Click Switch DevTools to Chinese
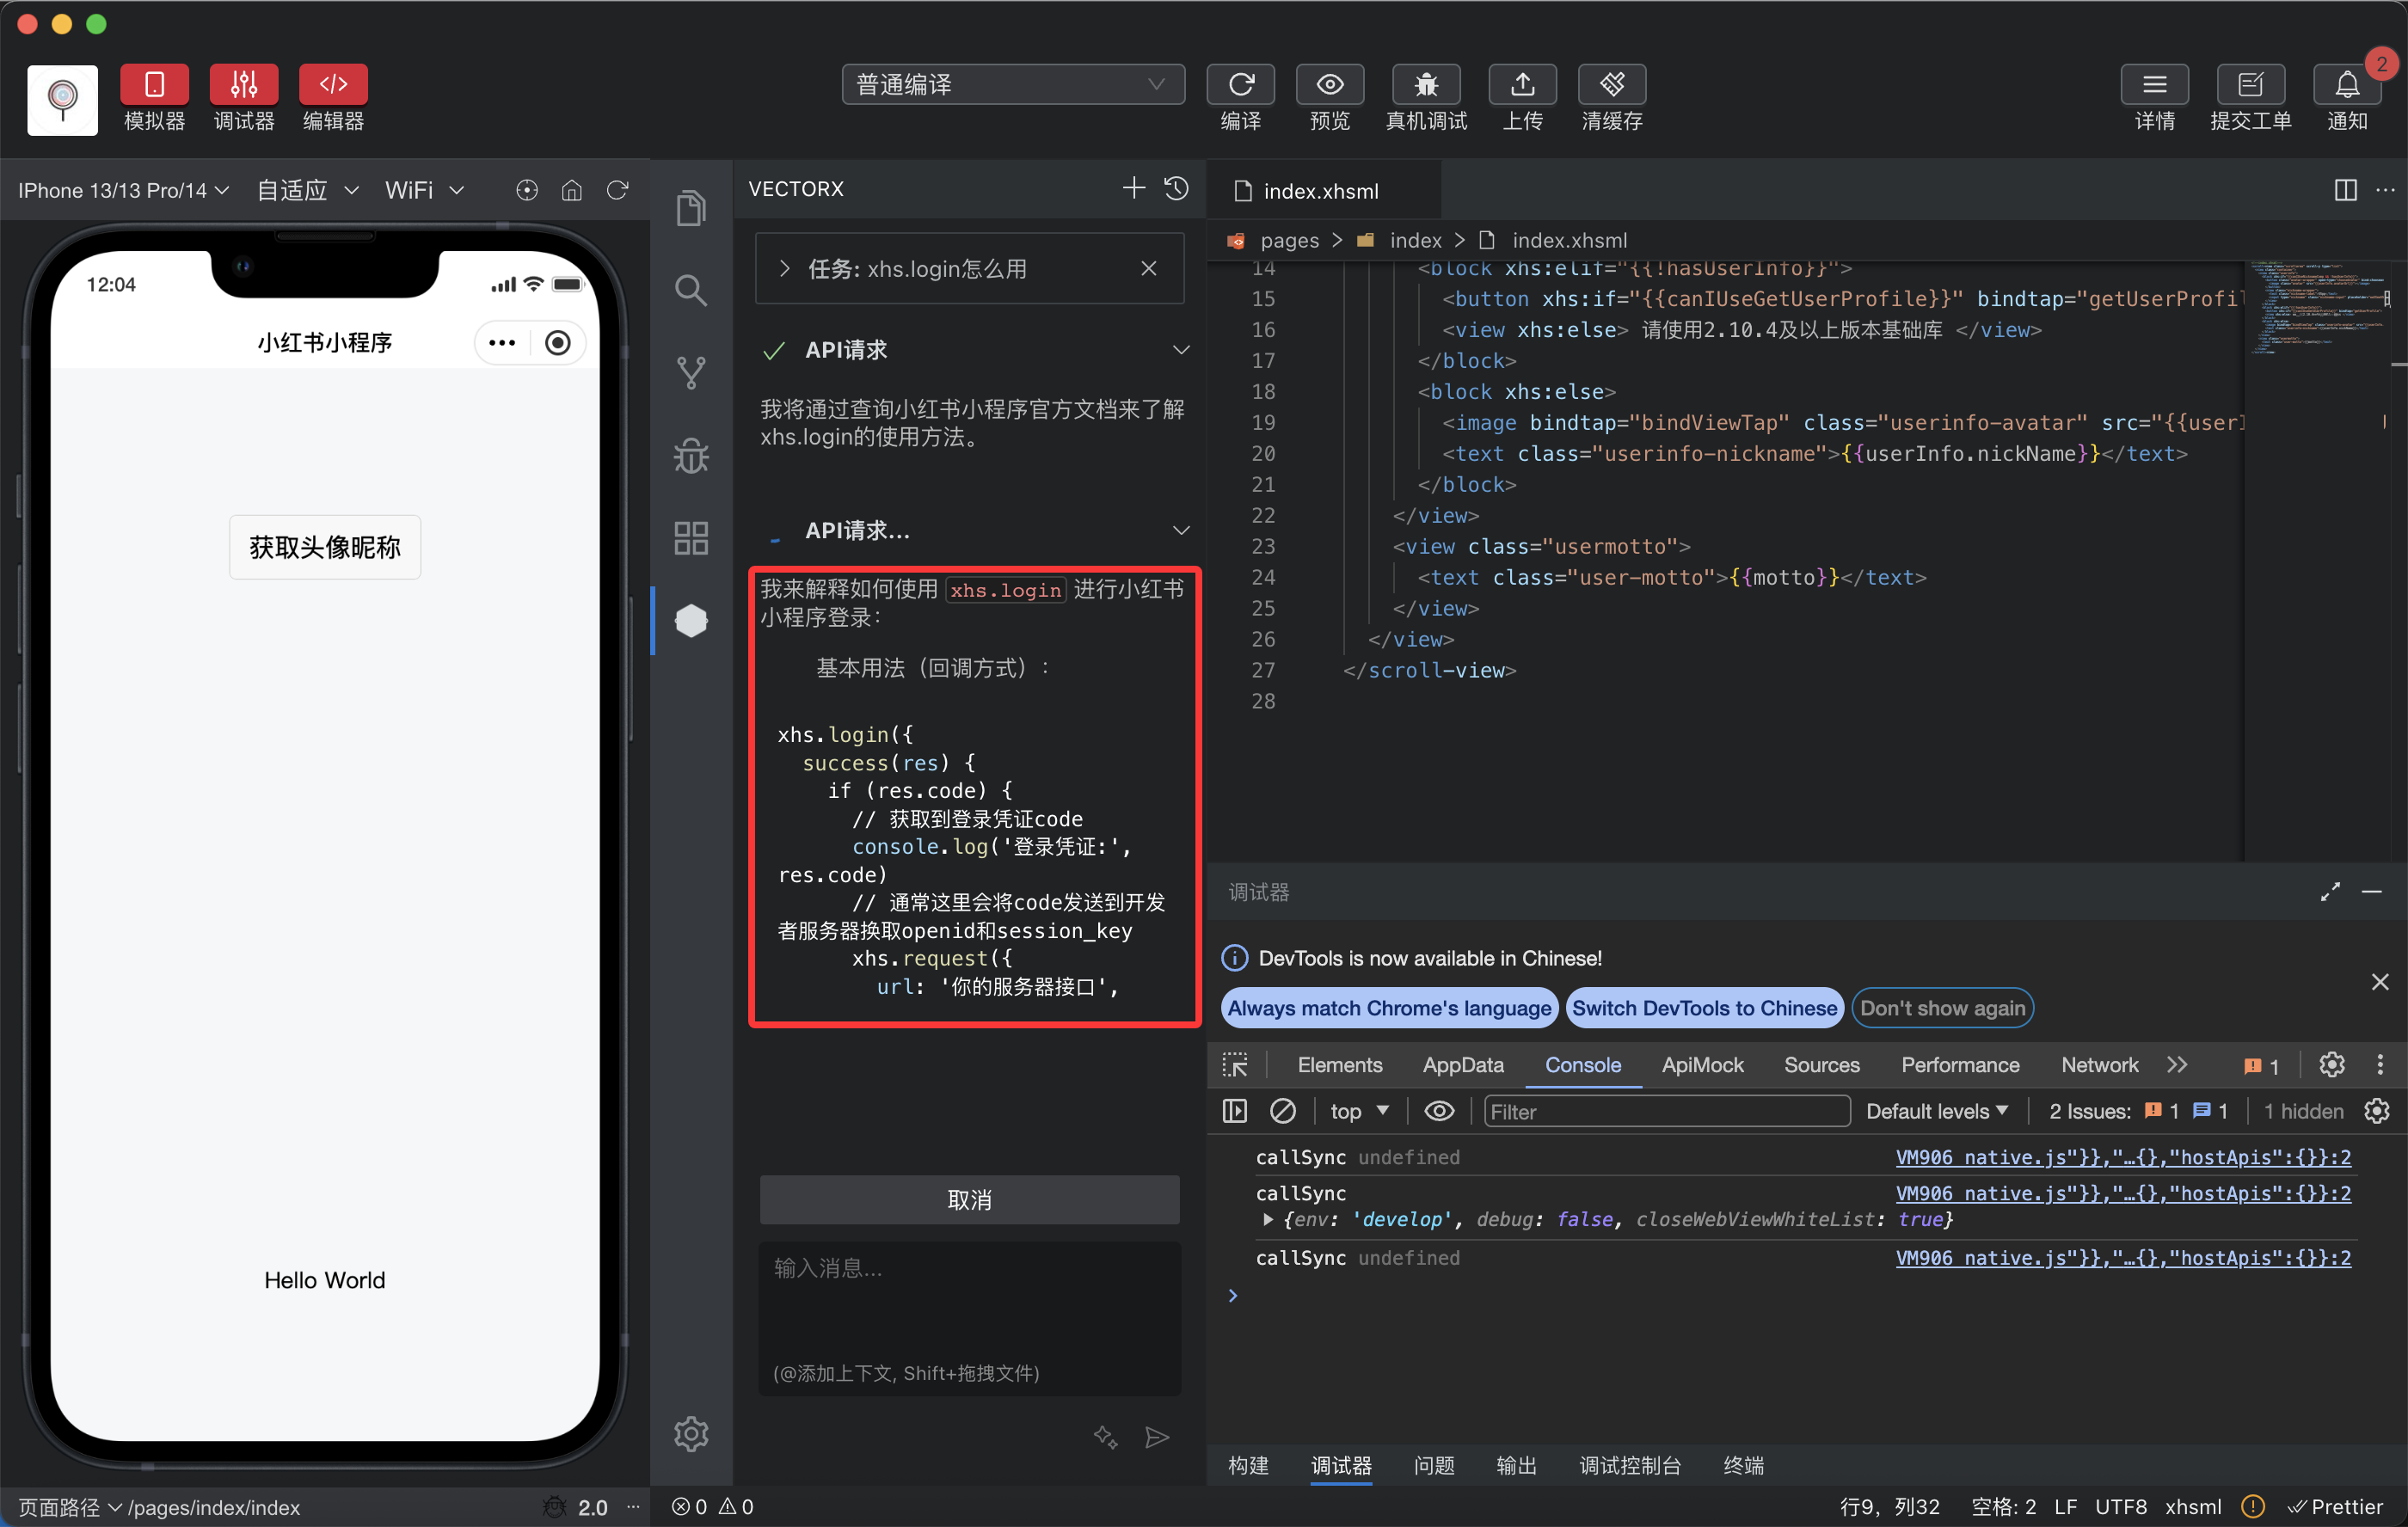Screen dimensions: 2408x1527 [x=1704, y=1008]
